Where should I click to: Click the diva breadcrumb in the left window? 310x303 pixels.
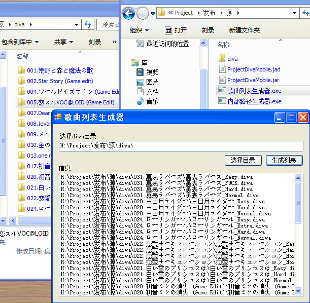19,24
